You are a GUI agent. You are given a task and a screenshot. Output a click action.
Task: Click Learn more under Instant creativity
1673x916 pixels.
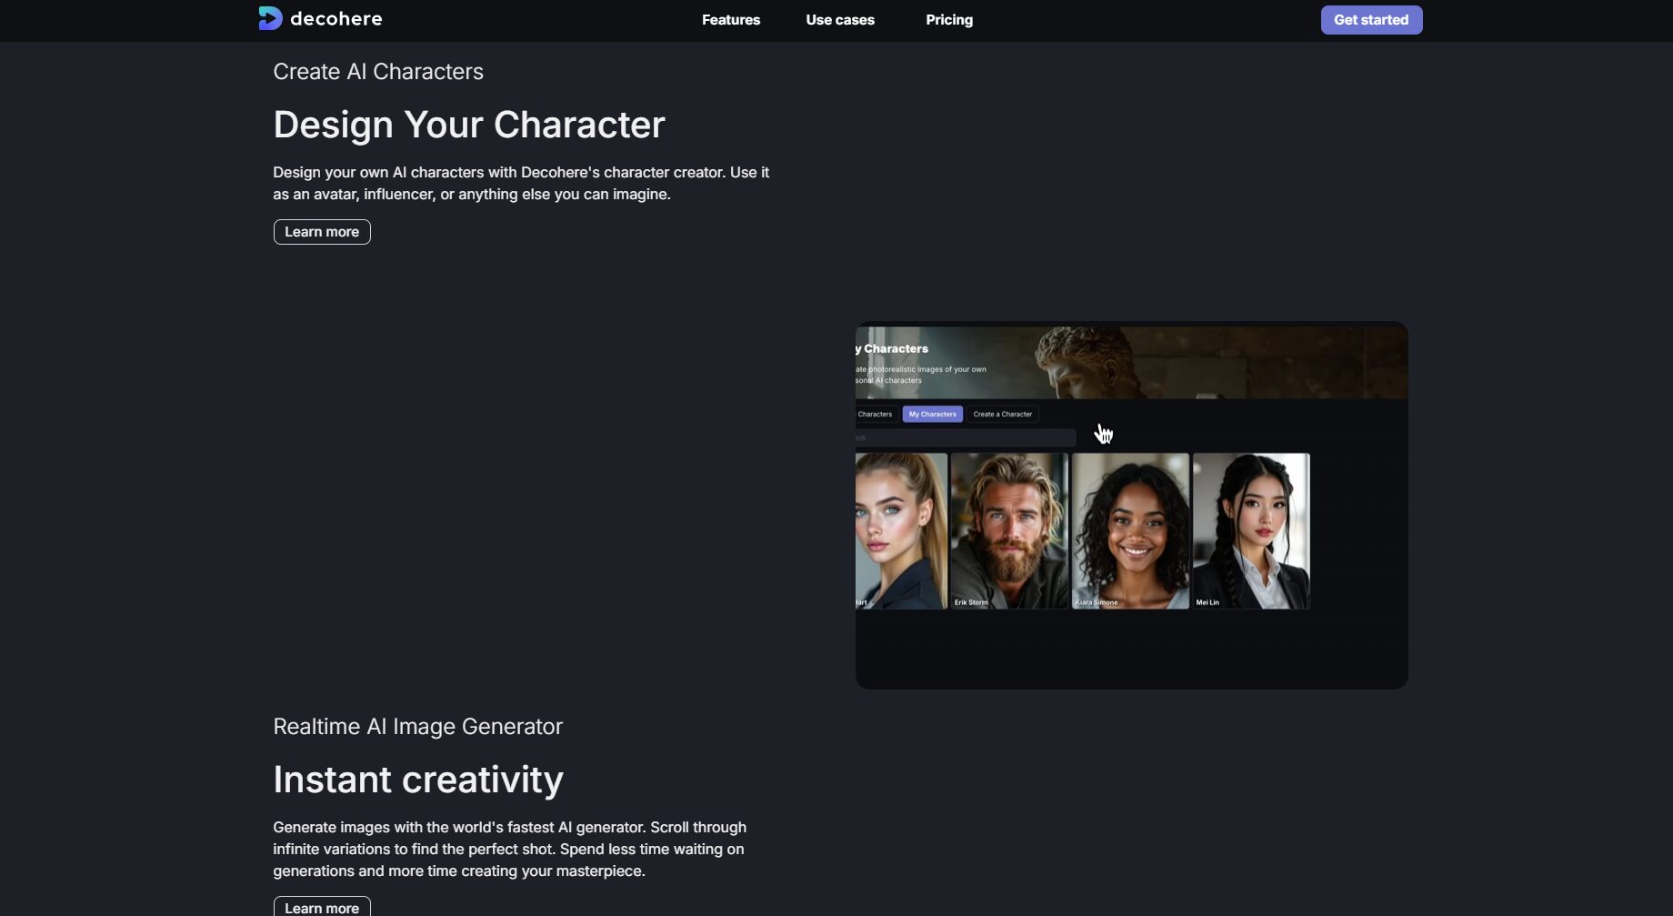pos(322,907)
